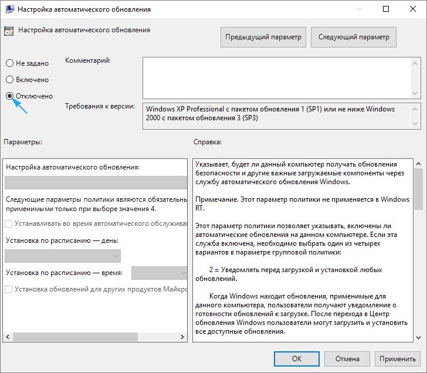427x373 pixels.
Task: Maximize the dialog window
Action: (x=386, y=9)
